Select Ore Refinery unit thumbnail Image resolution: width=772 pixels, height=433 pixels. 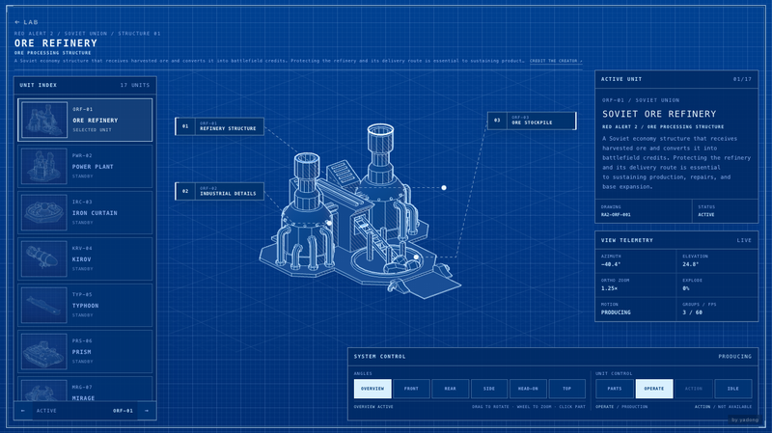44,120
